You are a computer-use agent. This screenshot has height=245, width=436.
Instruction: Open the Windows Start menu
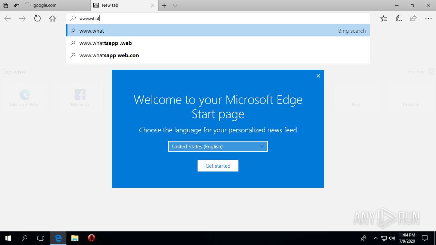click(8, 238)
